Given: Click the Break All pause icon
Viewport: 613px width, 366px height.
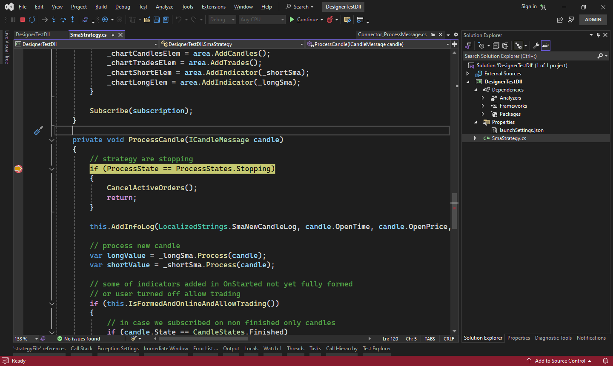Looking at the screenshot, I should (13, 20).
